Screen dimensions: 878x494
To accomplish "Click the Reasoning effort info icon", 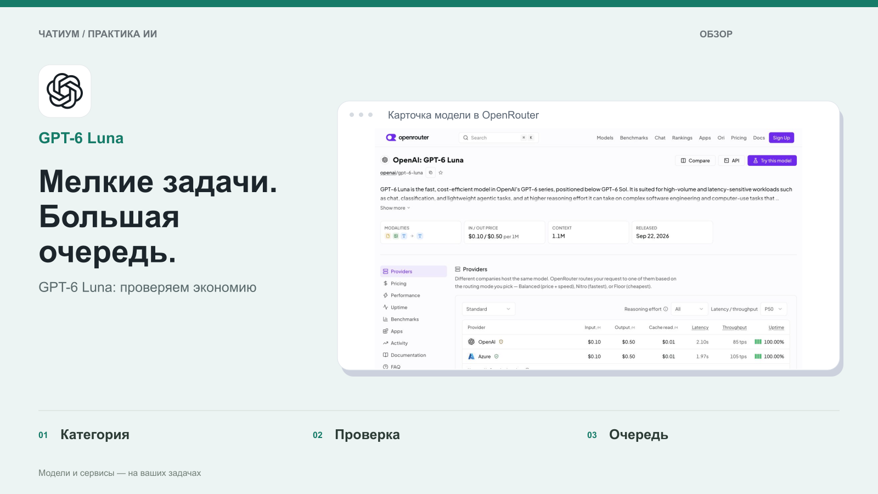I will click(x=666, y=309).
